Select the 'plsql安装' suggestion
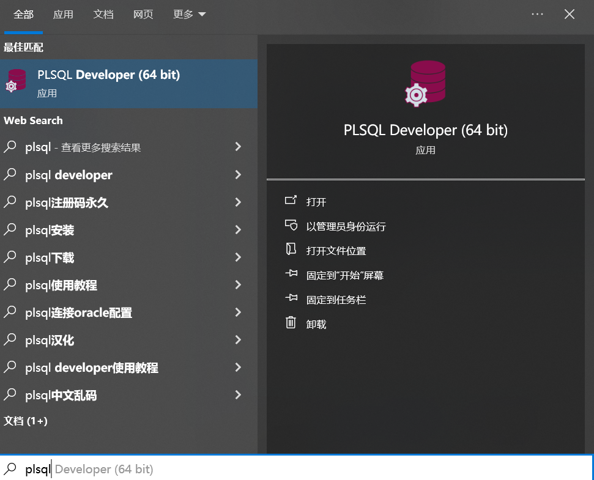 129,230
